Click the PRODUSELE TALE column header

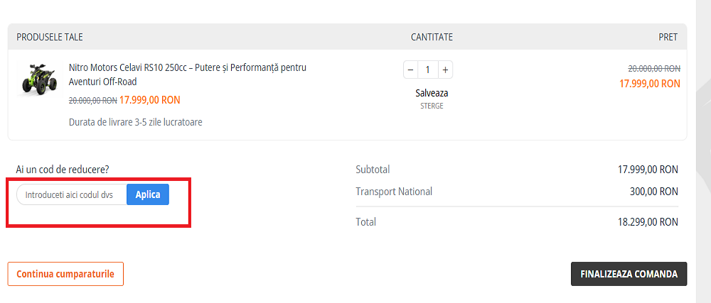(x=50, y=37)
